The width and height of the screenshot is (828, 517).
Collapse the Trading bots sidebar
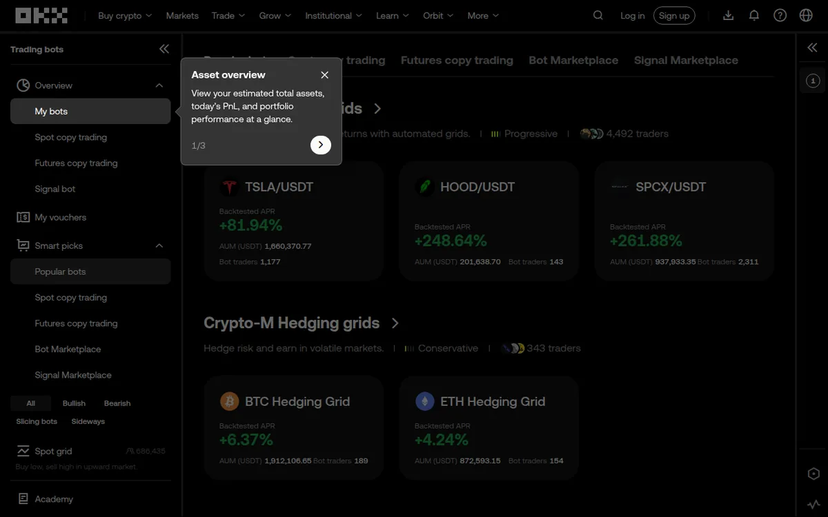pyautogui.click(x=164, y=49)
